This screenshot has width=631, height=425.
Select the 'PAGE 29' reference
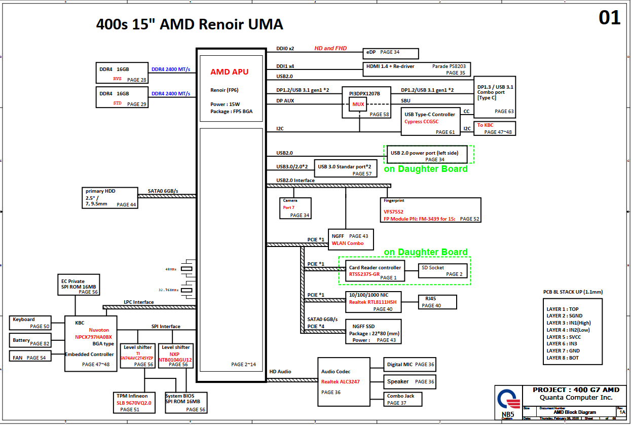click(136, 104)
